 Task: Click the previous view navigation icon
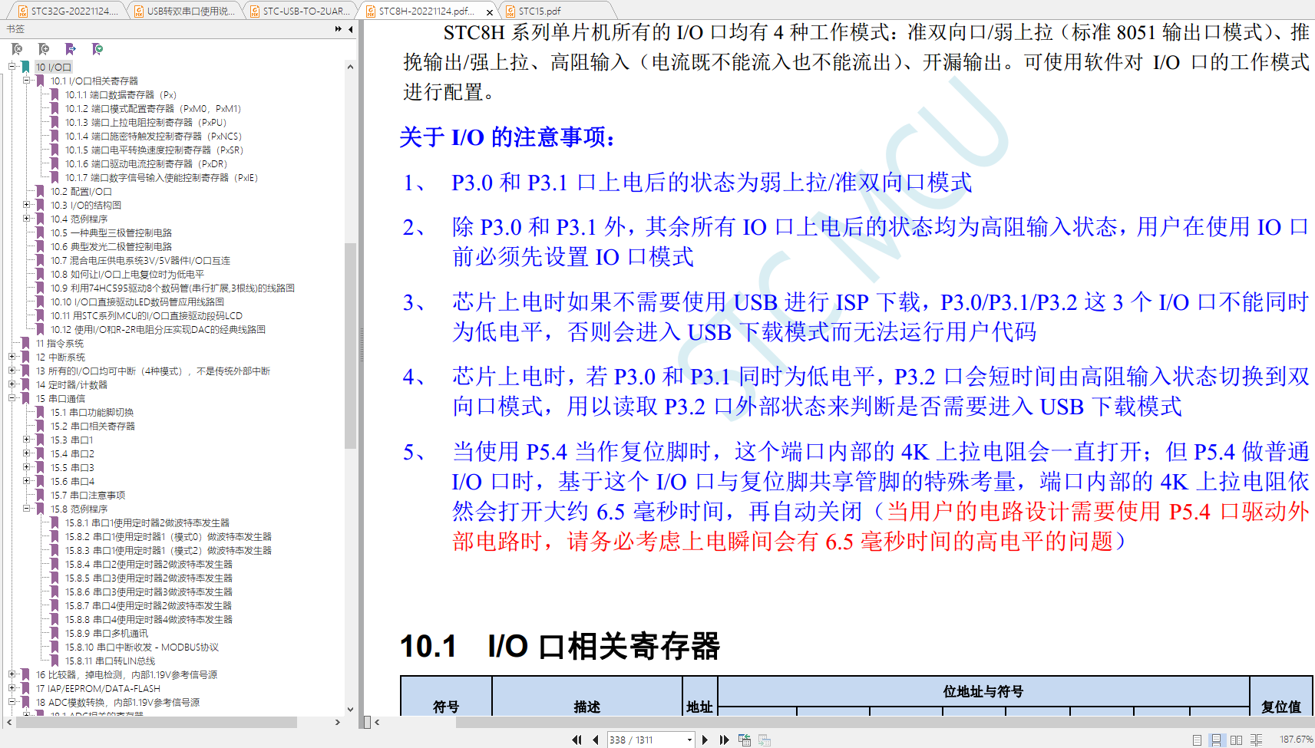745,740
